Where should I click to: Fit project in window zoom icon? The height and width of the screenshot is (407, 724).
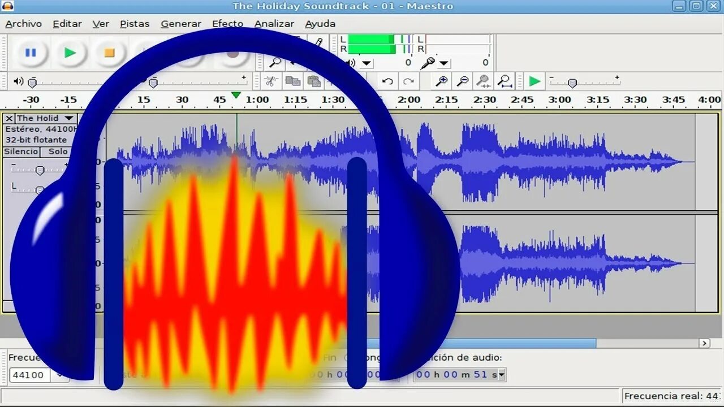tap(505, 81)
